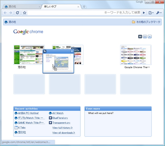Bookmark page with the star icon
The width and height of the screenshot is (165, 146).
24,13
